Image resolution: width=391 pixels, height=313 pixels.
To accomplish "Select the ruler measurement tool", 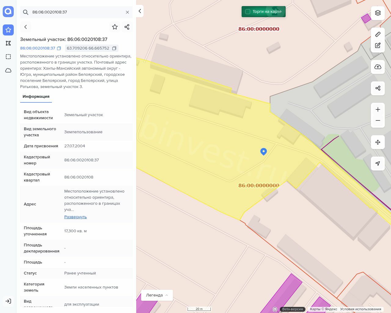I will point(378,34).
